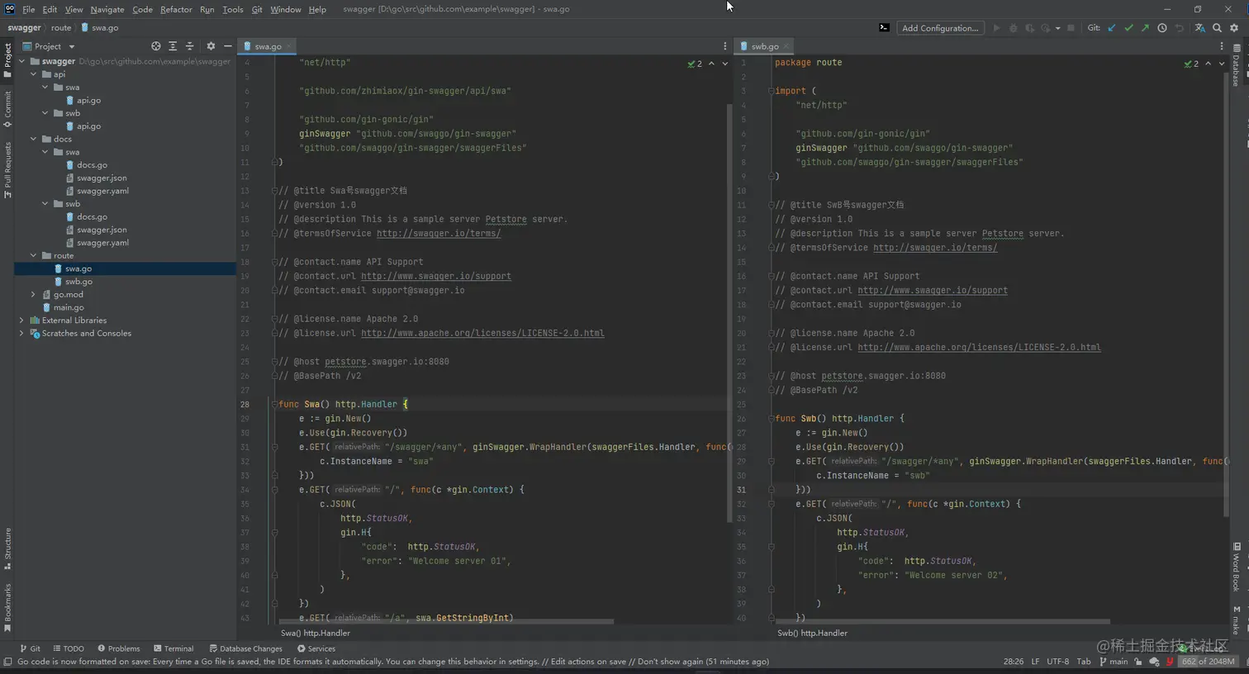Switch to the swb.go editor tab
This screenshot has height=674, width=1249.
[x=764, y=46]
